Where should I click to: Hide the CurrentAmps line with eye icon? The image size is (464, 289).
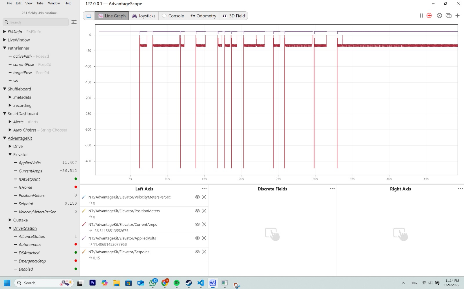coord(197,224)
